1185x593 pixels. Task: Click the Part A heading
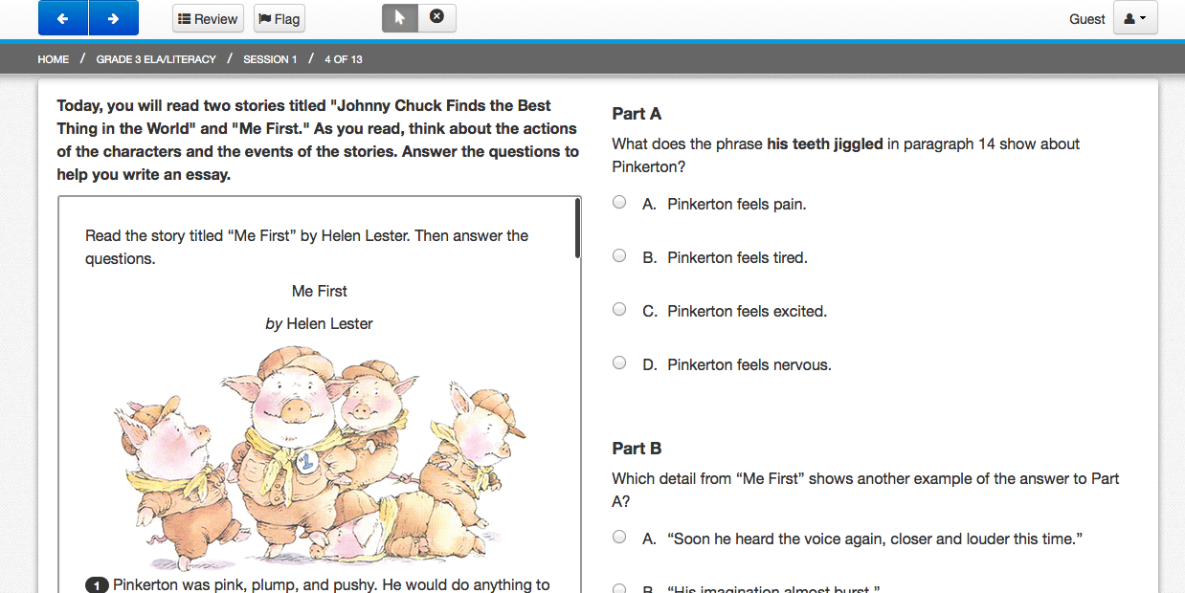[x=637, y=114]
